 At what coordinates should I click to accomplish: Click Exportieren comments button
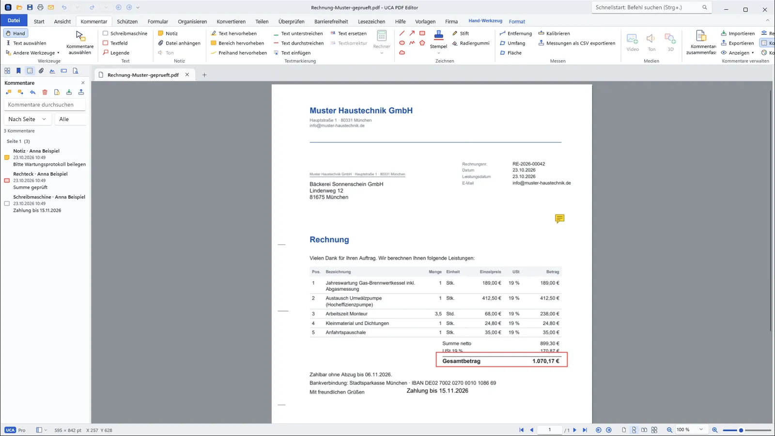[x=738, y=43]
